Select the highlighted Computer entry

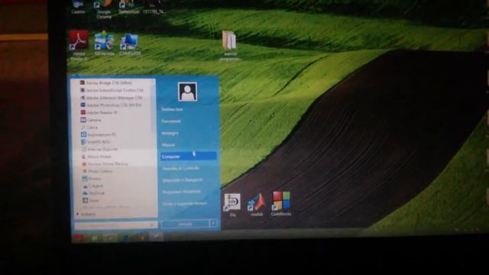tap(189, 156)
